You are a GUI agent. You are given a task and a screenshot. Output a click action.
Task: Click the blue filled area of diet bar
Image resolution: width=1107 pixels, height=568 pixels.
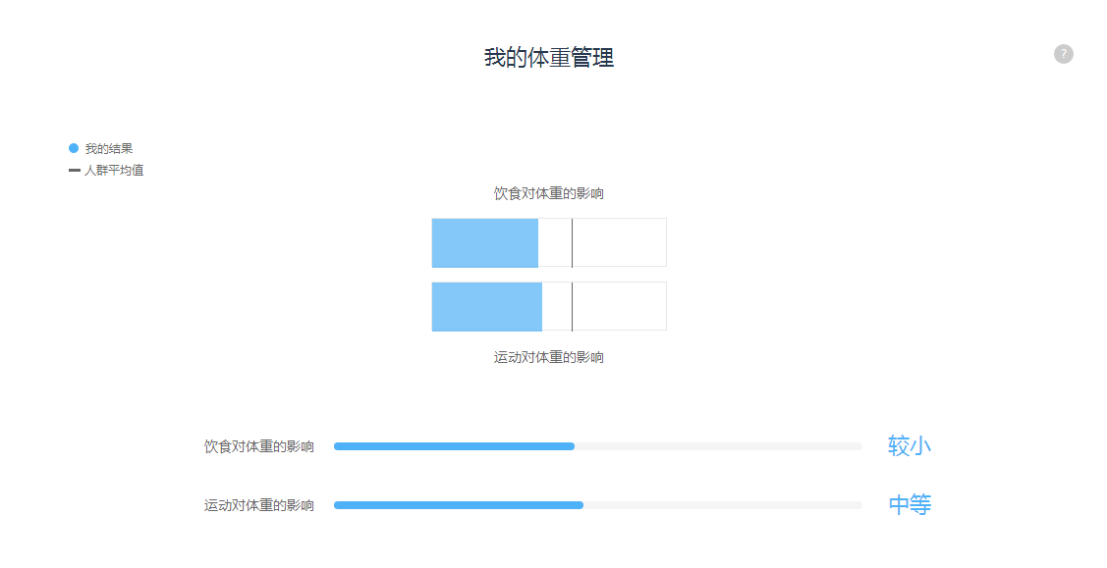[x=485, y=242]
